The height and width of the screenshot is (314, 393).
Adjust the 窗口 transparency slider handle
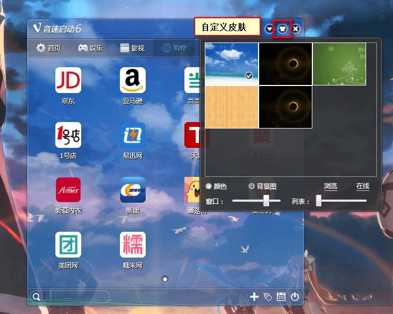(x=266, y=201)
